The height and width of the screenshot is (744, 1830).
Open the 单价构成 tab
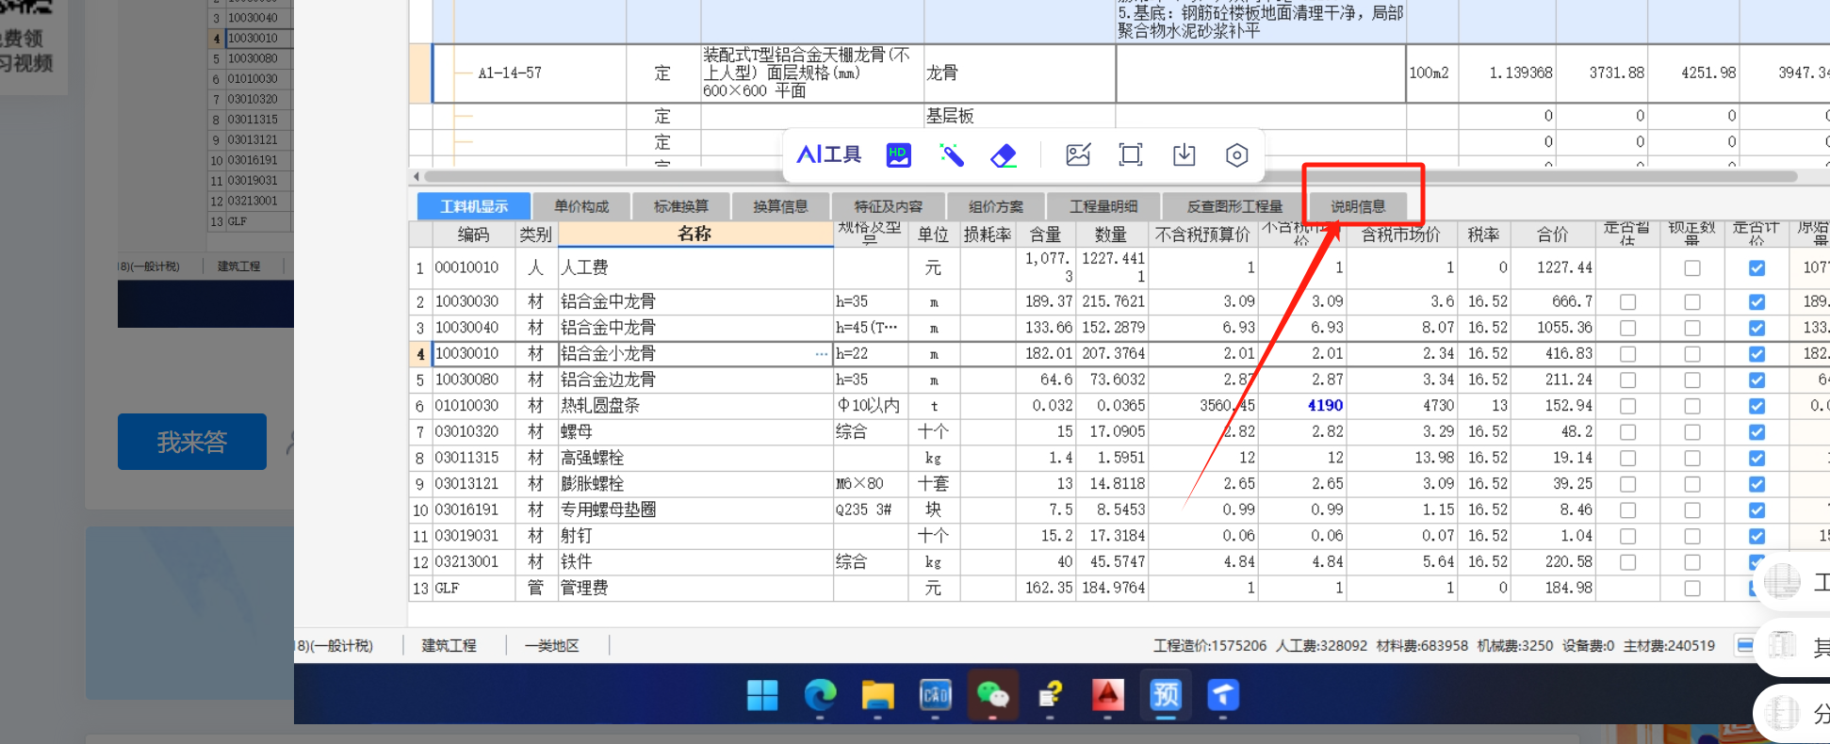tap(581, 206)
